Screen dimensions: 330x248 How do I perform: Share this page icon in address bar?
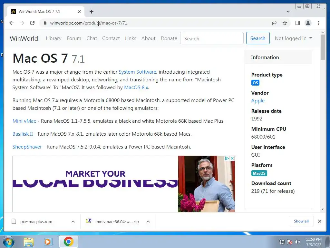tap(275, 23)
